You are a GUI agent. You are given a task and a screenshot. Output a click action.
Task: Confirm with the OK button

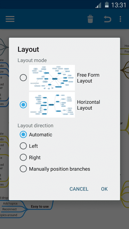pos(104,189)
